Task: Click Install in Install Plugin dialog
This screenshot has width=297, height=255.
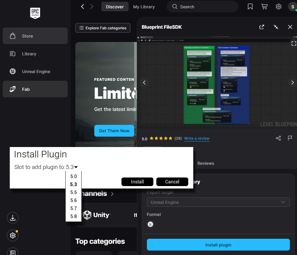Action: pyautogui.click(x=137, y=182)
